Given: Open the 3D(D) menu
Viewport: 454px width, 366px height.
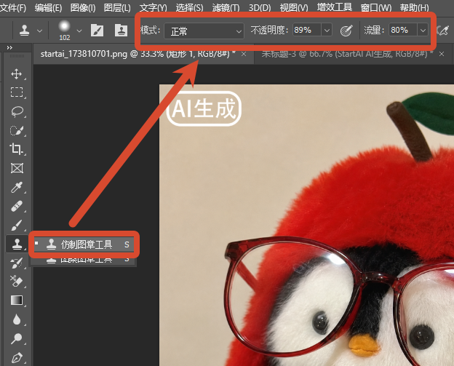Looking at the screenshot, I should point(260,7).
